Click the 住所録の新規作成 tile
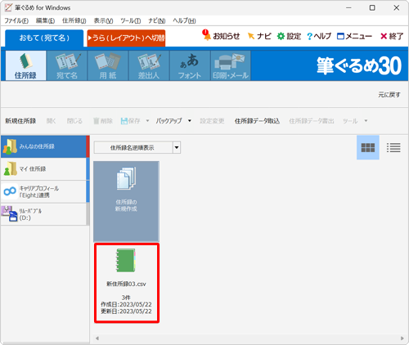Image resolution: width=409 pixels, height=345 pixels. 126,201
